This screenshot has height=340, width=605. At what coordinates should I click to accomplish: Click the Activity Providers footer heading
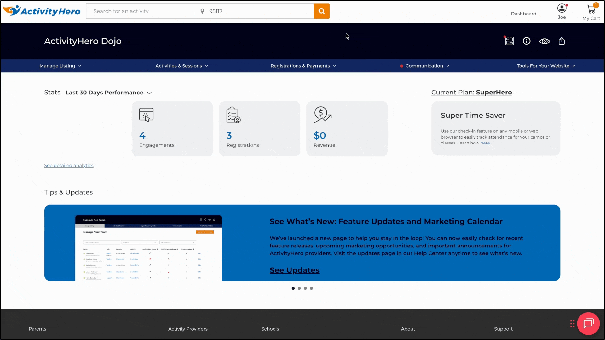(188, 329)
